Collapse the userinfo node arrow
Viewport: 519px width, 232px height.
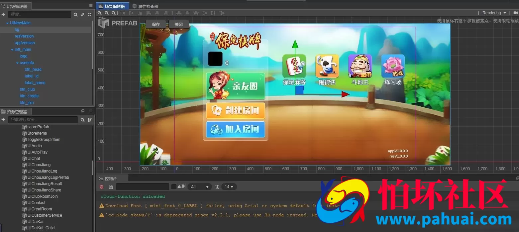[17, 63]
